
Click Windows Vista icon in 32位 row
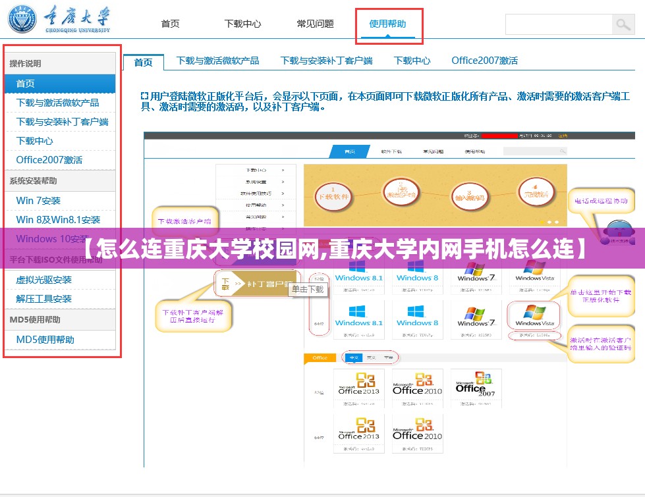(534, 271)
